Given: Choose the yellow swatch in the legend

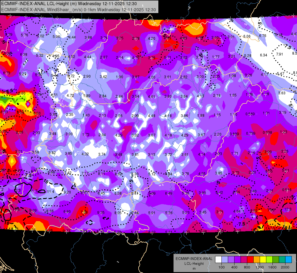Looking at the screenshot, I should coord(263,259).
